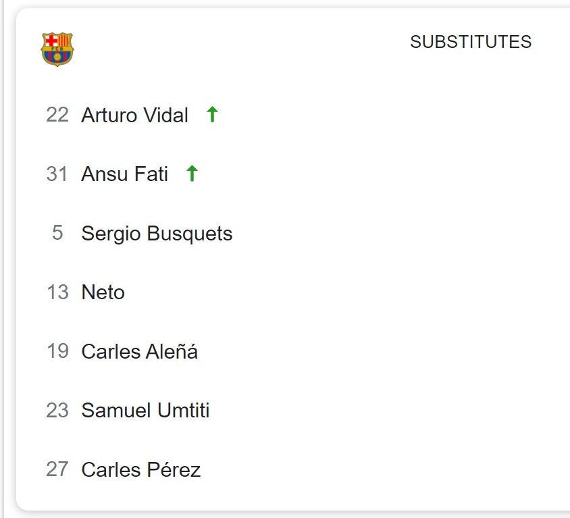Open the SUBSTITUTES heading
570x518 pixels.
click(471, 42)
